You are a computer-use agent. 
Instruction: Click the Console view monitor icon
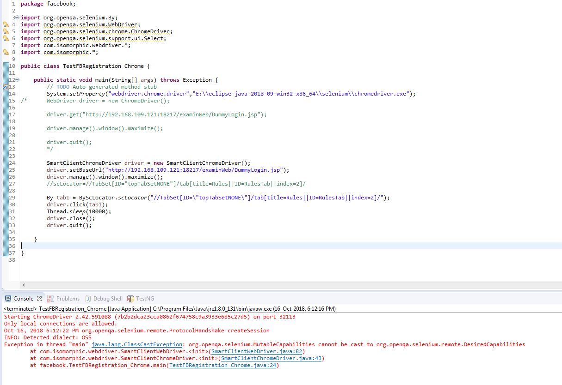tap(8, 299)
